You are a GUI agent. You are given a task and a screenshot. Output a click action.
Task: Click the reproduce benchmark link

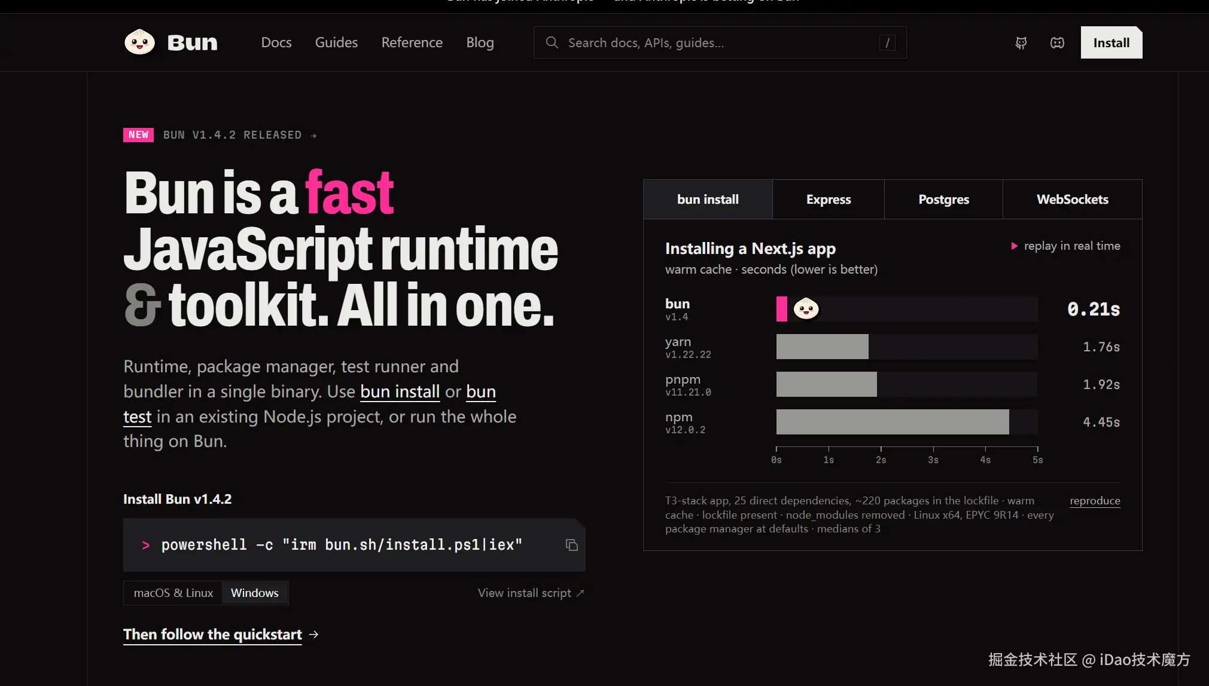1095,501
